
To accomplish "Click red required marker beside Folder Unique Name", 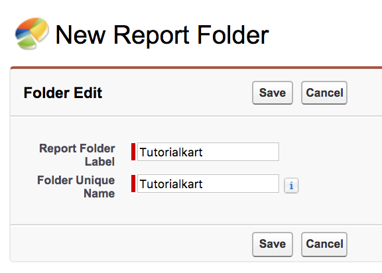I will (133, 184).
